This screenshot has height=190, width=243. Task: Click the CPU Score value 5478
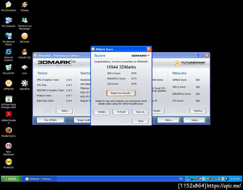134,84
